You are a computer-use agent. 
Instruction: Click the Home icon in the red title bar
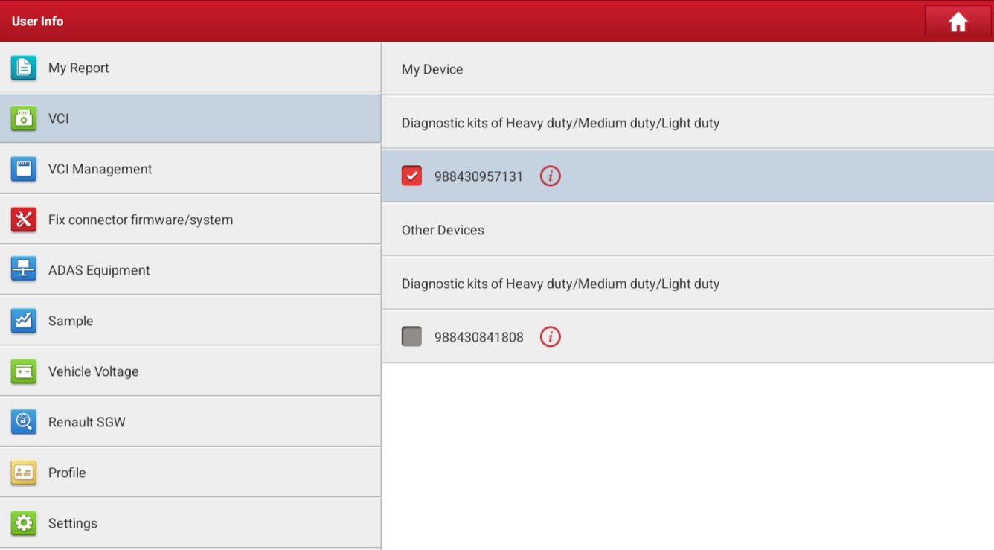point(958,21)
